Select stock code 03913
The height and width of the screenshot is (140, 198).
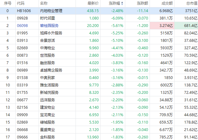(x=22, y=41)
